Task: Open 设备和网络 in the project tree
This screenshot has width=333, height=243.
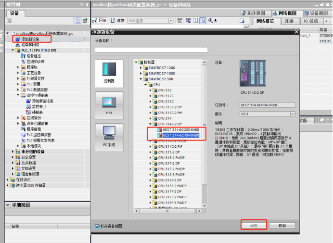Action: click(30, 45)
